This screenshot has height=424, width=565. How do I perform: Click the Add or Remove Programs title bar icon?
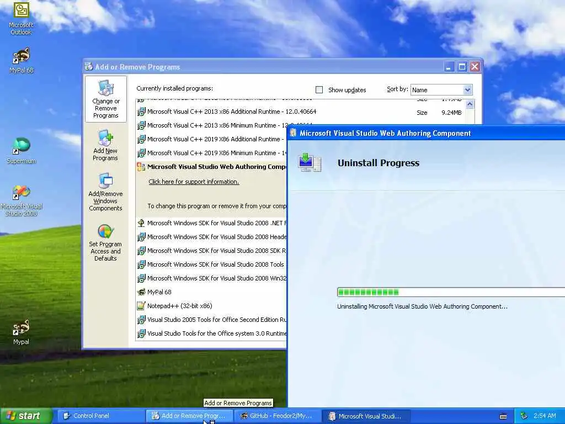(x=89, y=66)
